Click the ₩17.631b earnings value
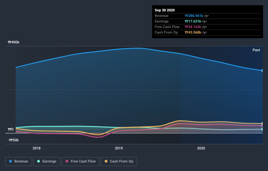Viewport: 268px width, 171px height. 193,21
